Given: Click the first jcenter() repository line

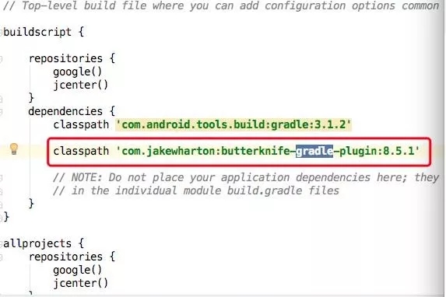Looking at the screenshot, I should click(x=80, y=85).
